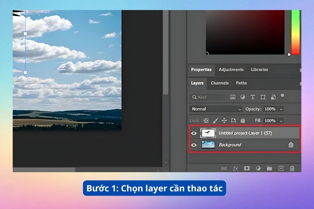The height and width of the screenshot is (209, 314).
Task: Add a layer style with fx icon
Action: (x=235, y=168)
